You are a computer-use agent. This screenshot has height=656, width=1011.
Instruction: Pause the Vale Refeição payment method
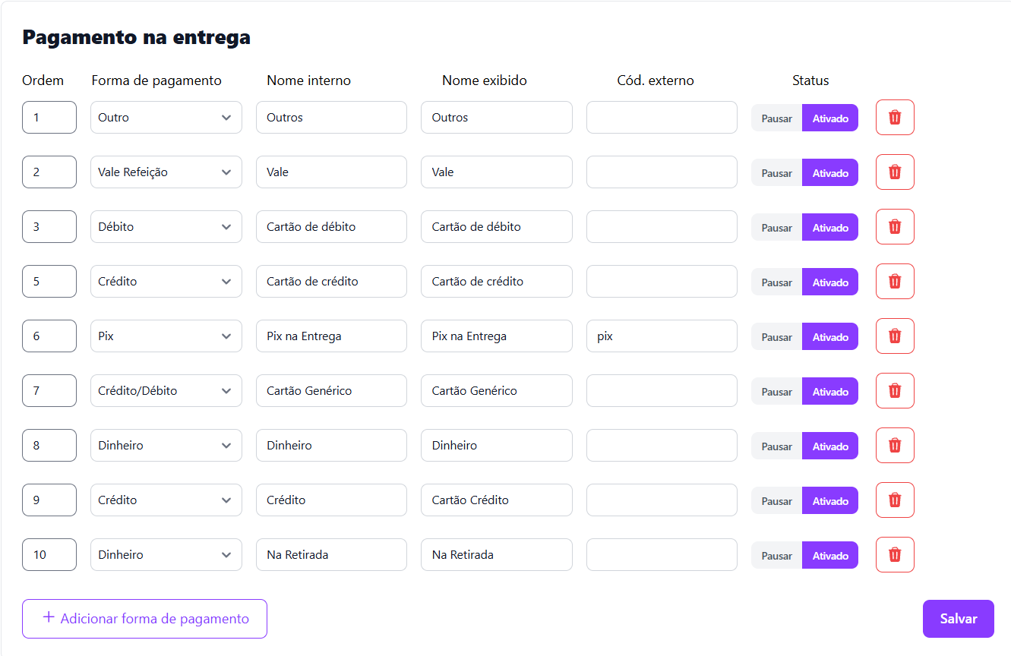point(776,173)
